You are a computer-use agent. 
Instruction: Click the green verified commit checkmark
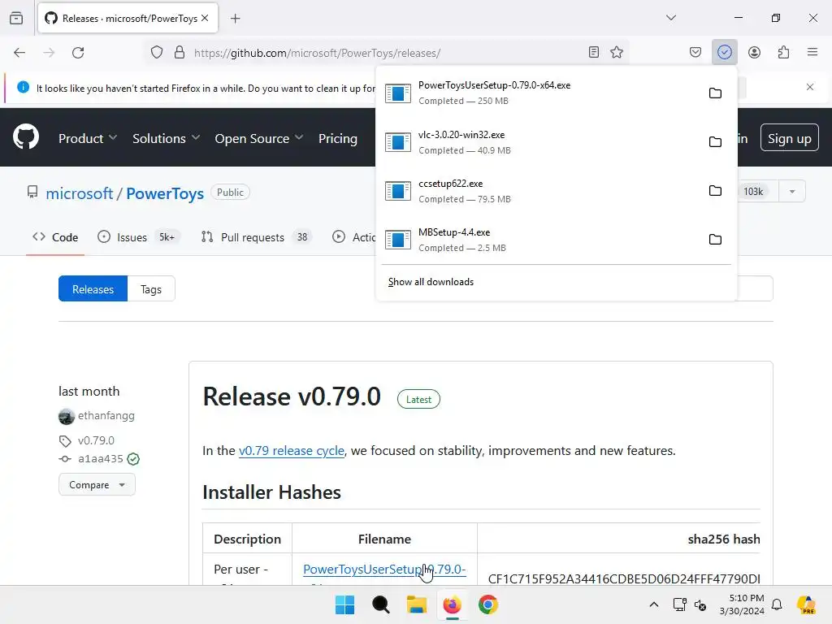point(133,459)
